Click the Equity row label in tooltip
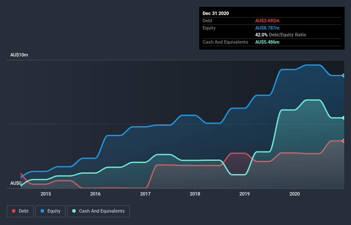 (x=209, y=28)
